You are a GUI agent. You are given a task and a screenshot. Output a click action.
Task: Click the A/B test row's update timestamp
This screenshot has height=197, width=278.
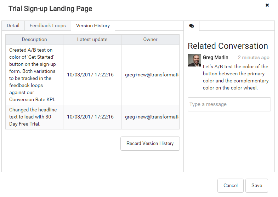[x=90, y=75]
